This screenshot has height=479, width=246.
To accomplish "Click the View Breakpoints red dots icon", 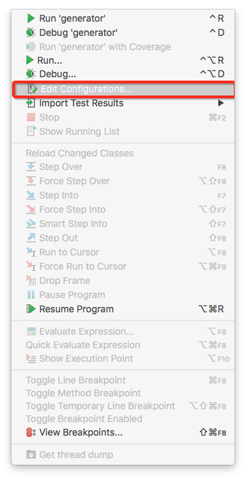I will tap(31, 432).
